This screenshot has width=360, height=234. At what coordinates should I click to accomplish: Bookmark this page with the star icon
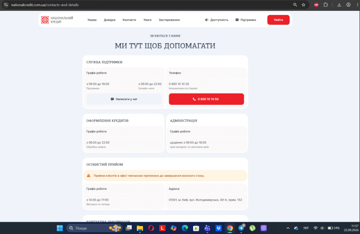pos(304,5)
